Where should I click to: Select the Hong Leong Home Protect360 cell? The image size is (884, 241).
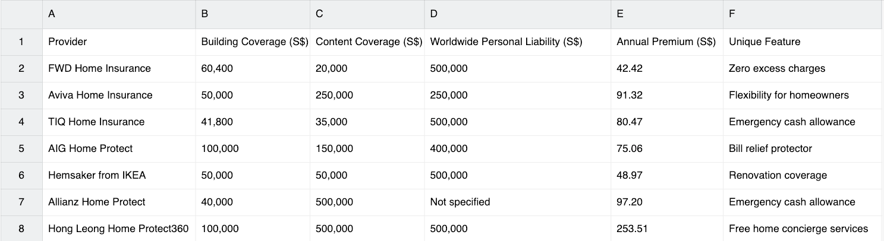coord(119,229)
